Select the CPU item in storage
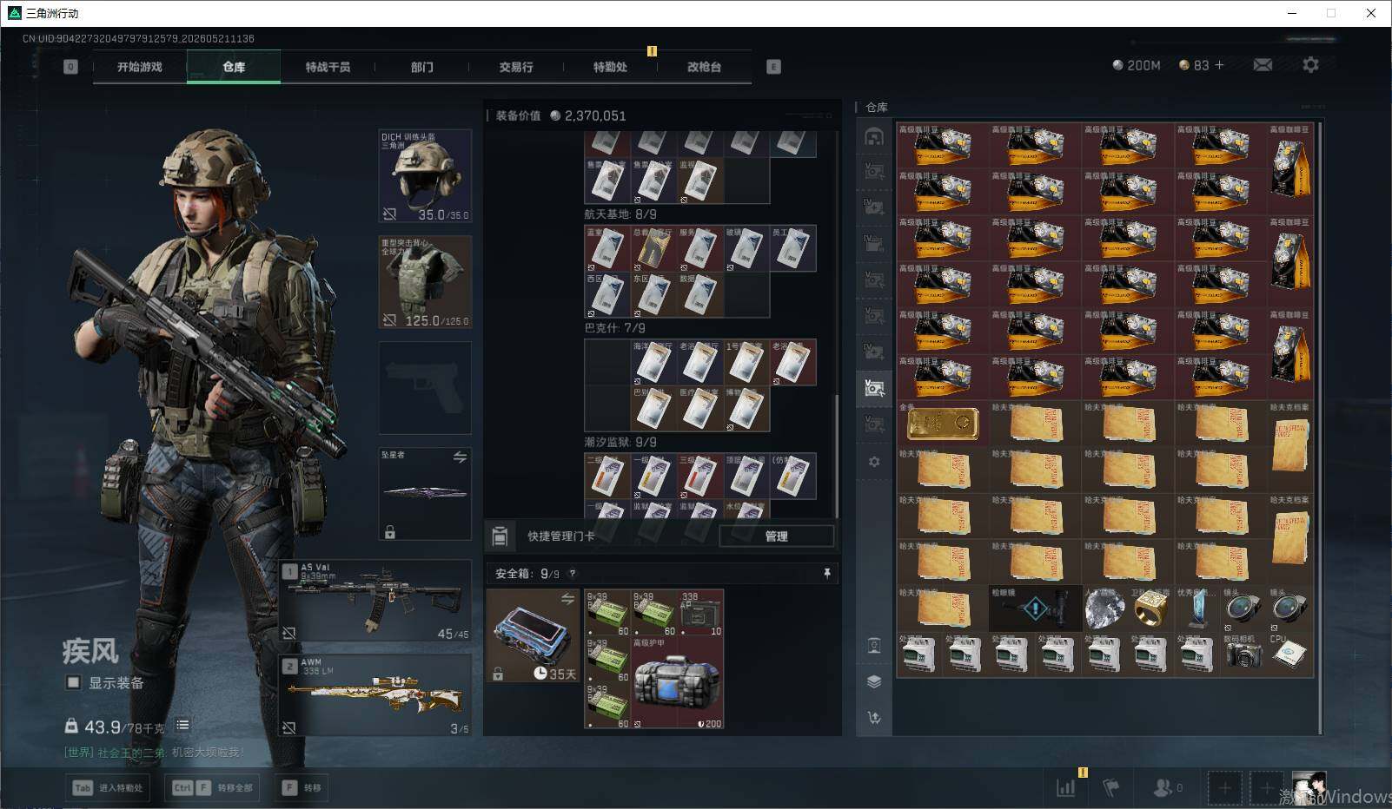This screenshot has width=1392, height=809. click(x=1290, y=654)
